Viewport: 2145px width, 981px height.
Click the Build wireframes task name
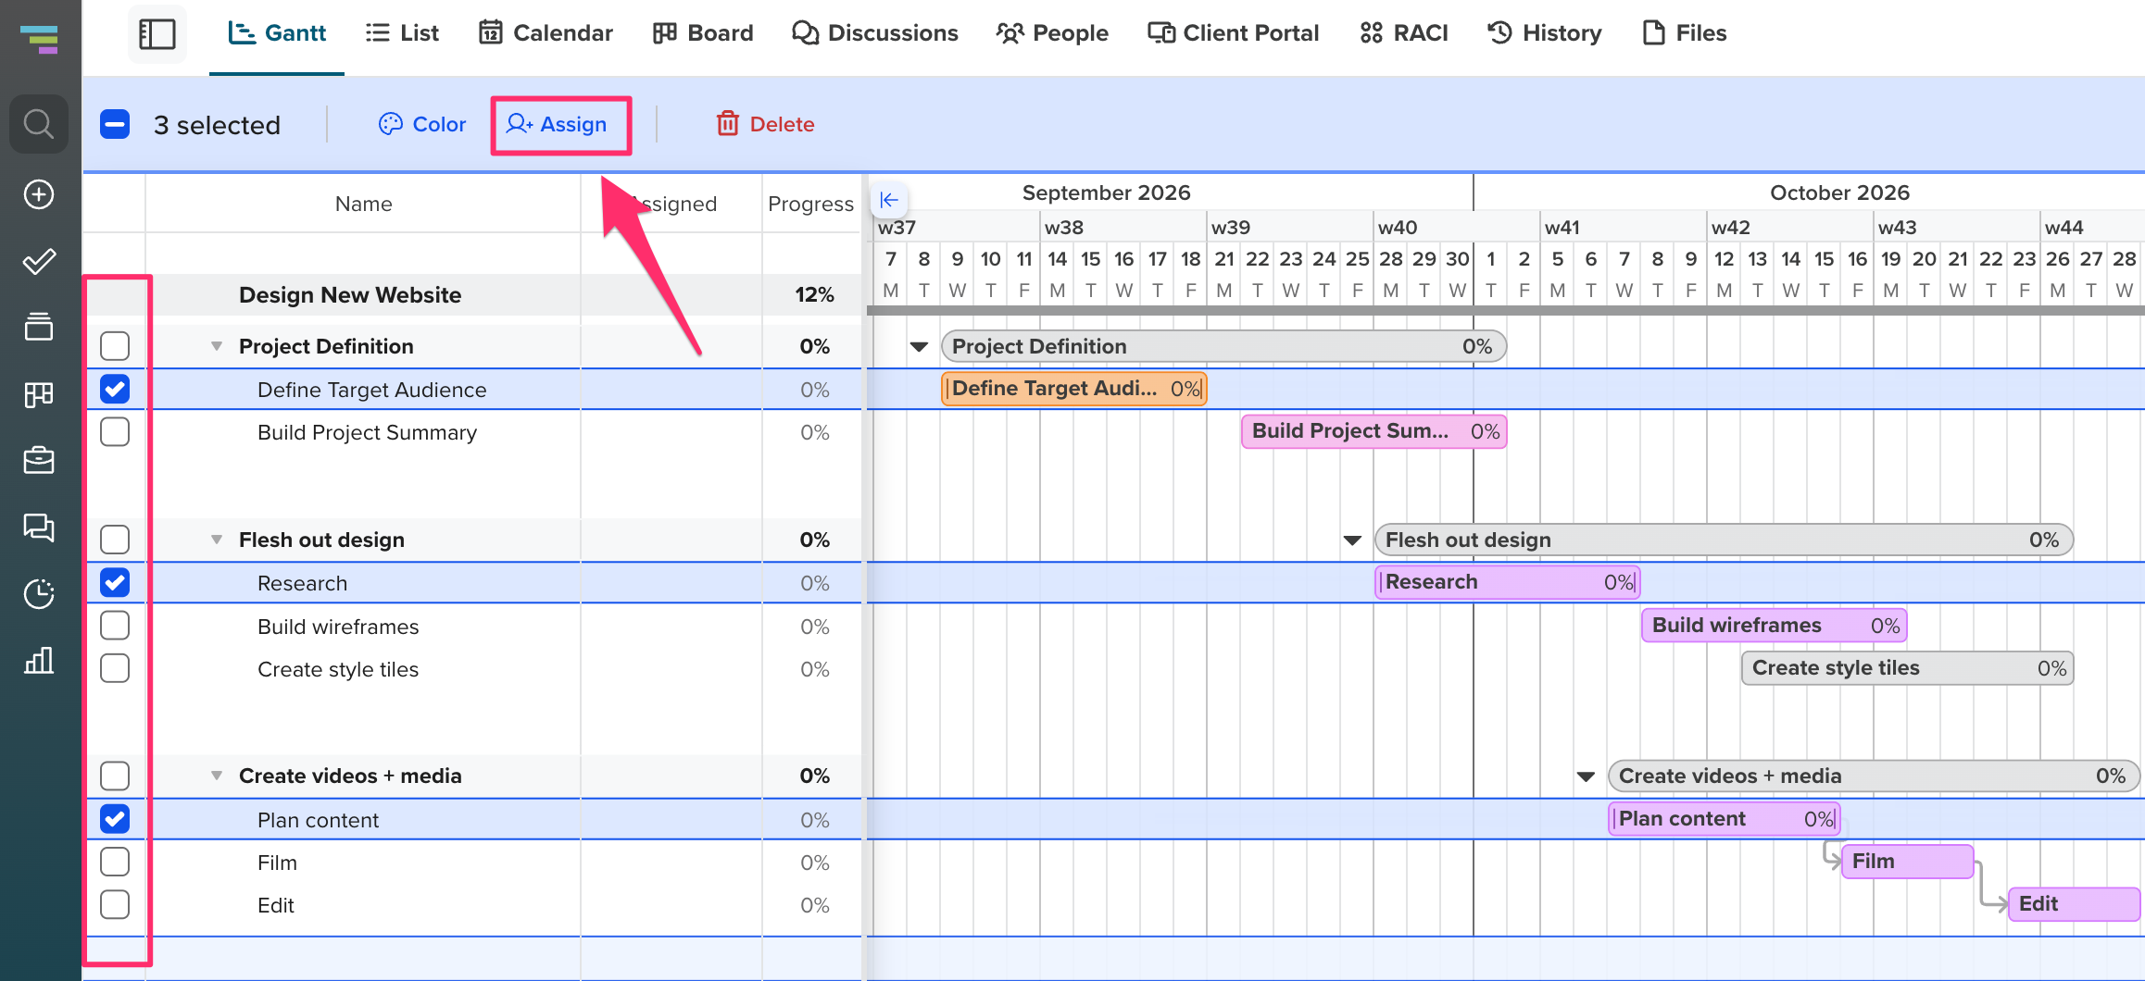tap(338, 627)
